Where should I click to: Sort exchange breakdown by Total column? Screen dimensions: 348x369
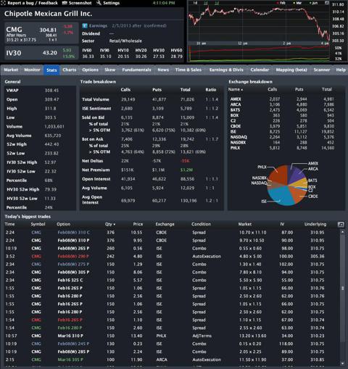(326, 89)
